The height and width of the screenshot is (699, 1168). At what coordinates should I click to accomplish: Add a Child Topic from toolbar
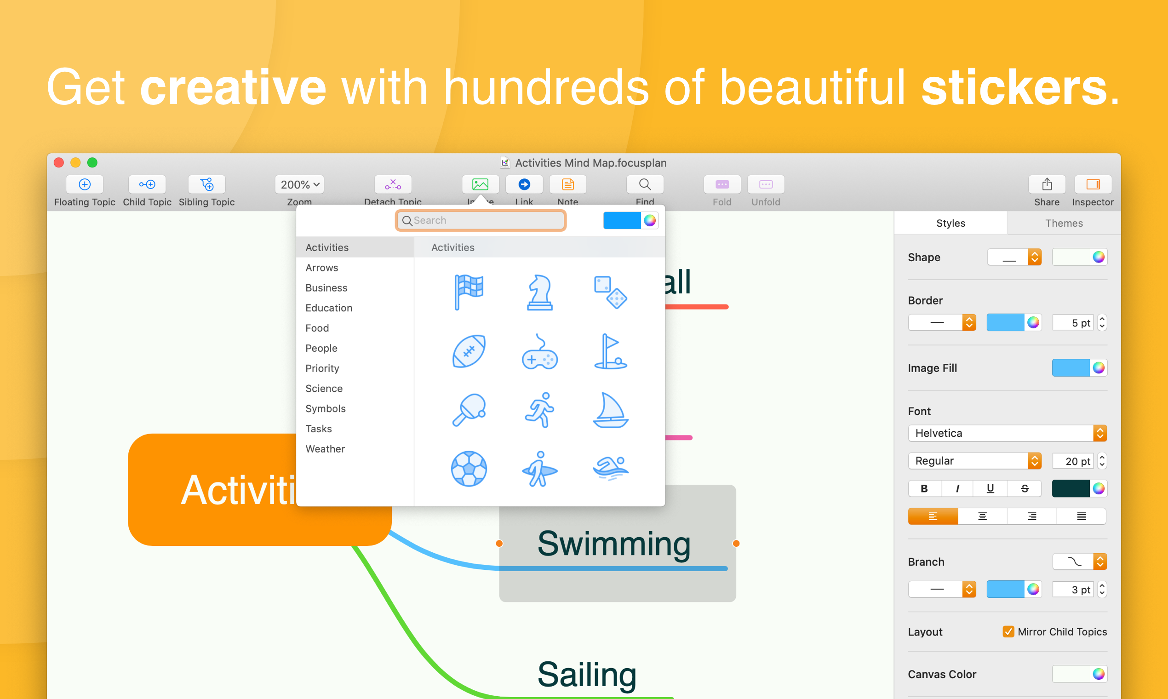coord(147,184)
